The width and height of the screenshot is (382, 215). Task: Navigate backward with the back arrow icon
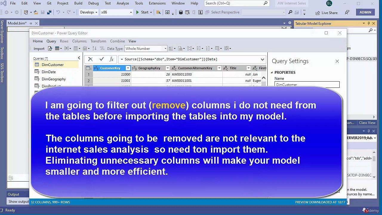7,12
